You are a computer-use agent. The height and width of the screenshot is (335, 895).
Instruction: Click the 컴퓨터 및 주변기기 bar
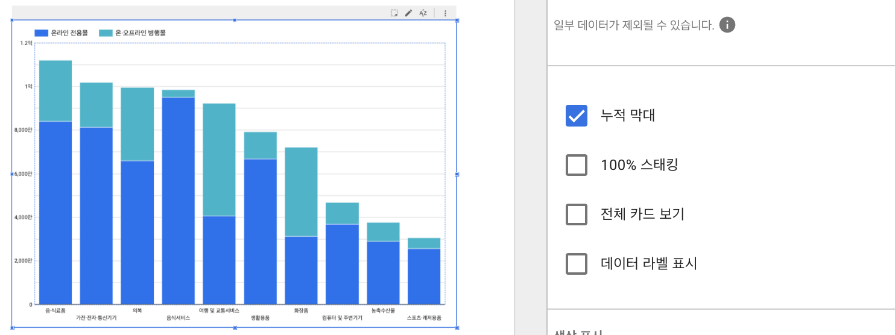342,254
